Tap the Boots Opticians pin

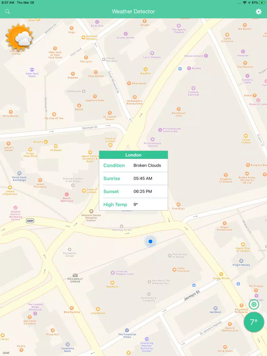click(67, 194)
